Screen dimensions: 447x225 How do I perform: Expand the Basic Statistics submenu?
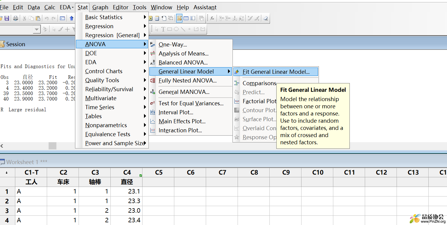coord(112,17)
